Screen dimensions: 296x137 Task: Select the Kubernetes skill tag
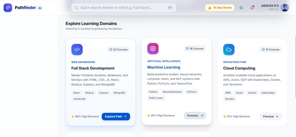click(268, 93)
